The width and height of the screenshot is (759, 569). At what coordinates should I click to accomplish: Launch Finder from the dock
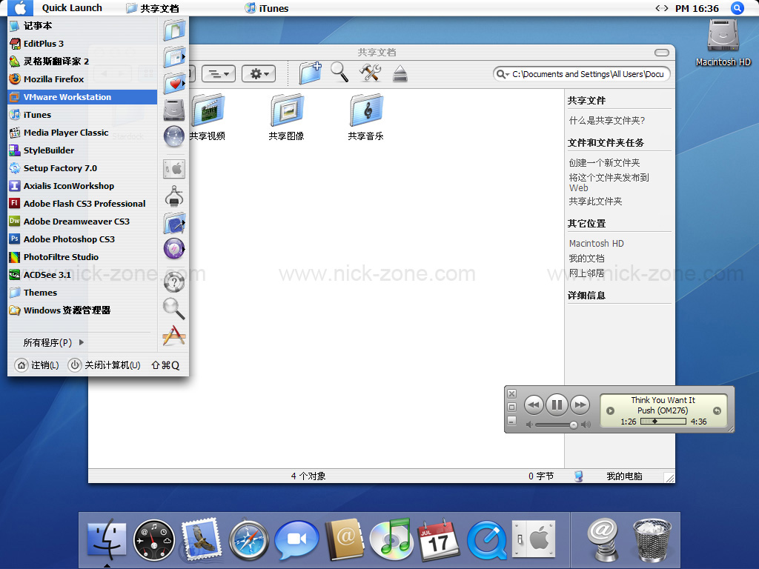click(107, 539)
